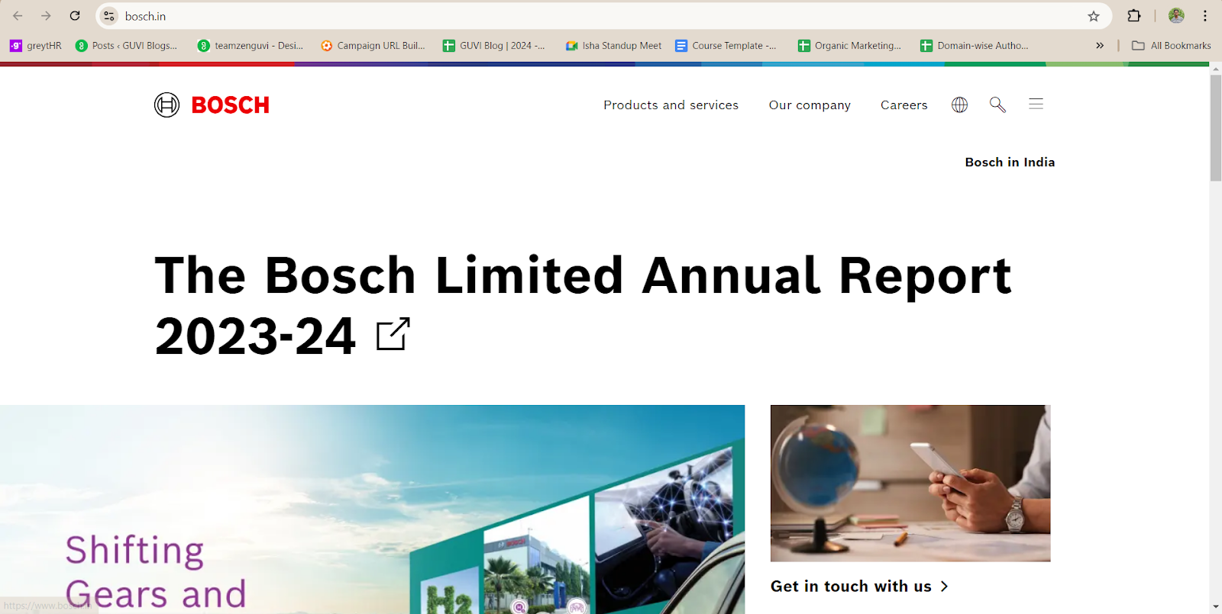The height and width of the screenshot is (614, 1222).
Task: Open GUVI Blog 2024 bookmark
Action: 494,46
